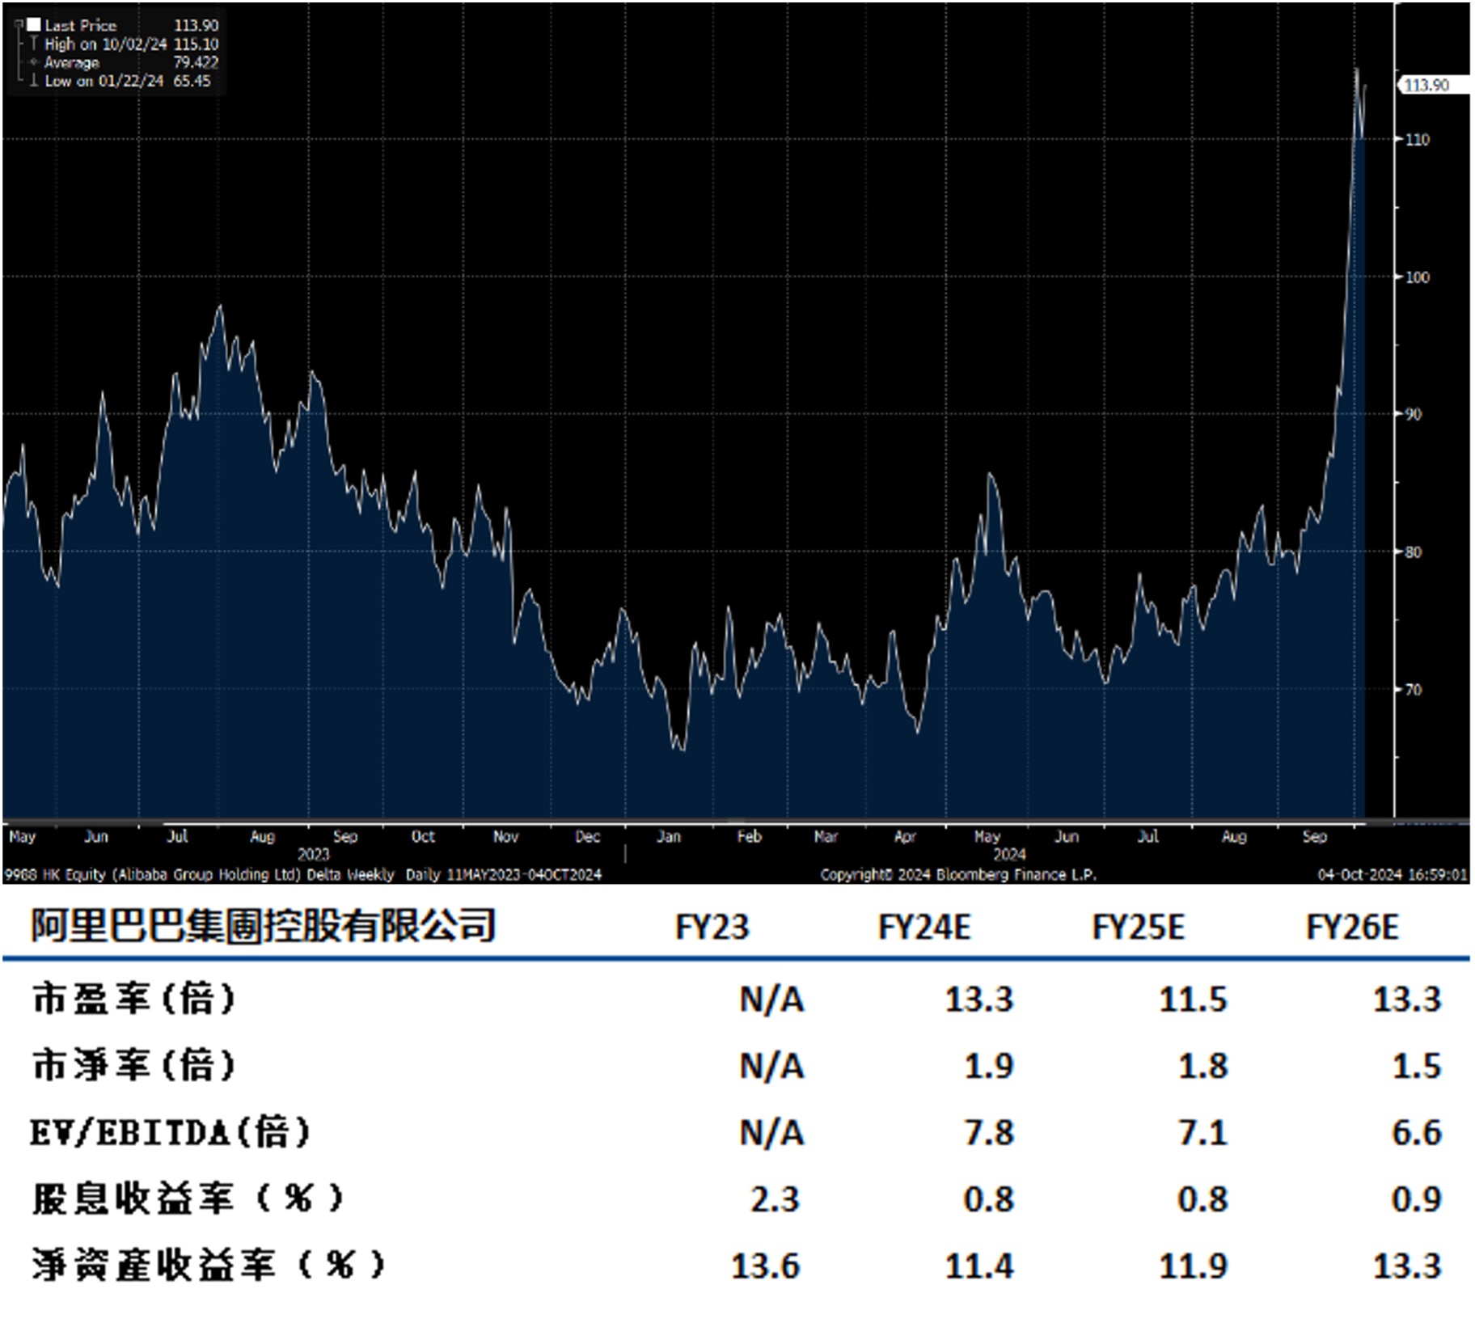Open the 11MAY2023-04OCT2024 date range selector

click(524, 875)
